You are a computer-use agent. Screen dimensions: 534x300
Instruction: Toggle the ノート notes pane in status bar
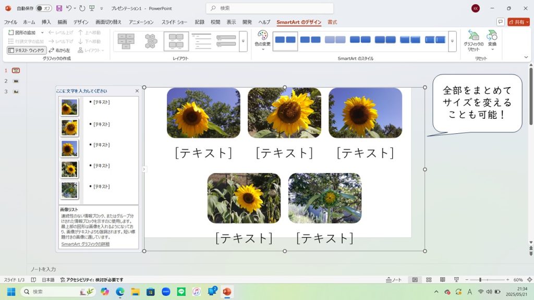click(x=394, y=280)
